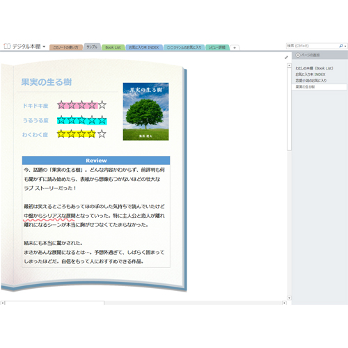Open search scope dropdown arrow beside magnifier
348x348 pixels.
coord(345,46)
